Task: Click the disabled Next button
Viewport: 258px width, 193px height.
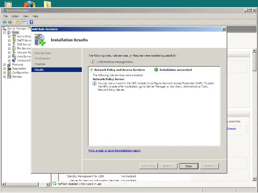Action: tap(168, 166)
